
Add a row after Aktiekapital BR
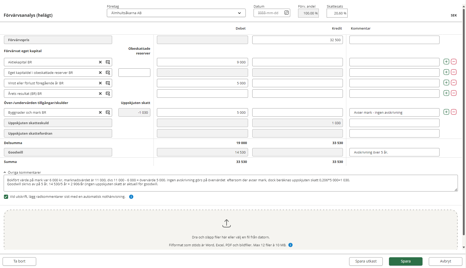click(446, 62)
